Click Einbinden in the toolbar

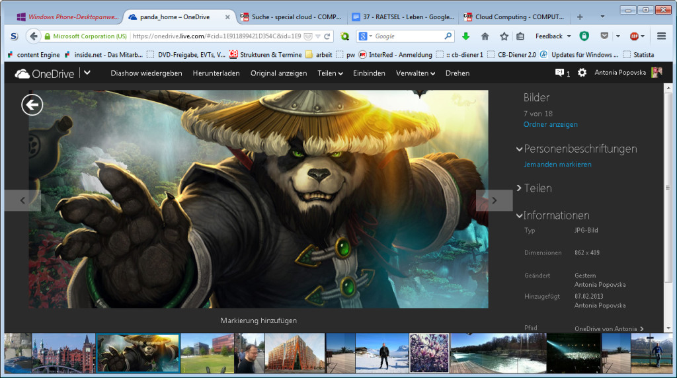(x=369, y=73)
